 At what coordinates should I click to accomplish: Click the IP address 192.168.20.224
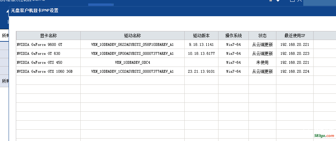click(295, 71)
